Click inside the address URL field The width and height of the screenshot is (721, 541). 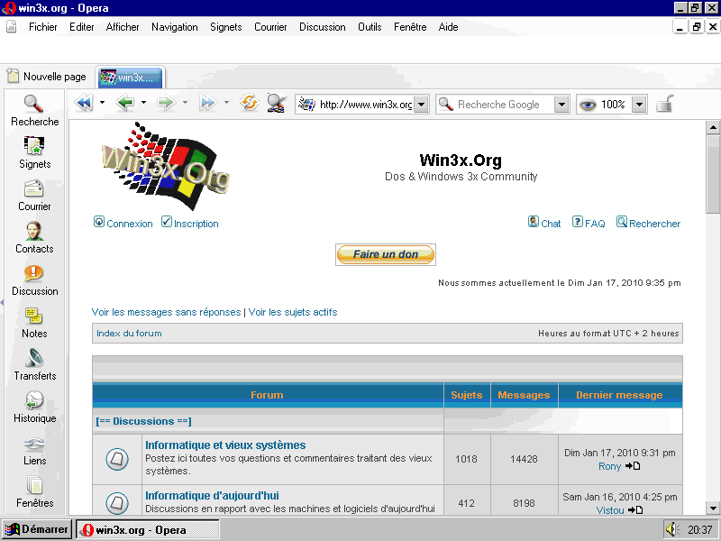(366, 105)
